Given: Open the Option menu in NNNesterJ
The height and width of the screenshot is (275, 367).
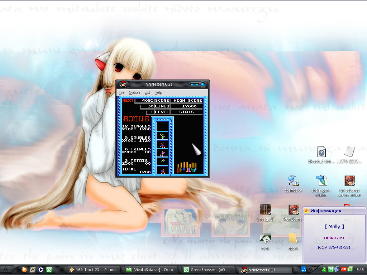Looking at the screenshot, I should coord(134,93).
